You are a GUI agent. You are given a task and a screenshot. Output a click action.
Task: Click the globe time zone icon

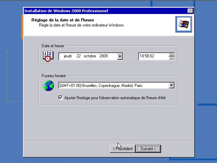(x=48, y=86)
